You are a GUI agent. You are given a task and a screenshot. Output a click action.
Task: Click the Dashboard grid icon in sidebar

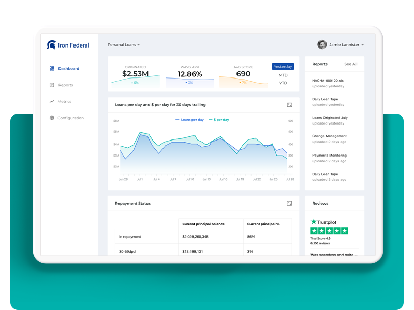coord(52,68)
